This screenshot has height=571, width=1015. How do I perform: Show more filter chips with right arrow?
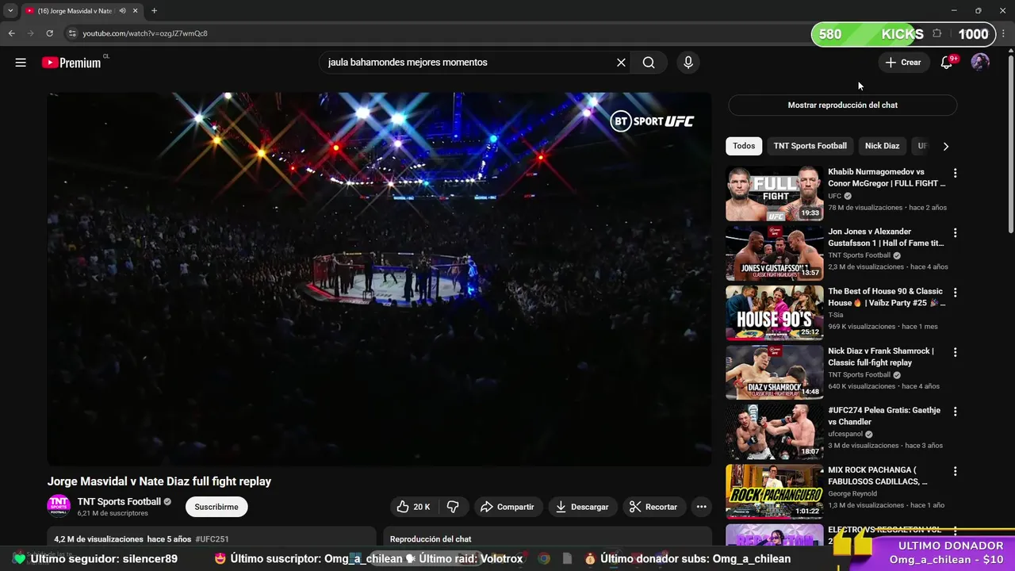945,146
